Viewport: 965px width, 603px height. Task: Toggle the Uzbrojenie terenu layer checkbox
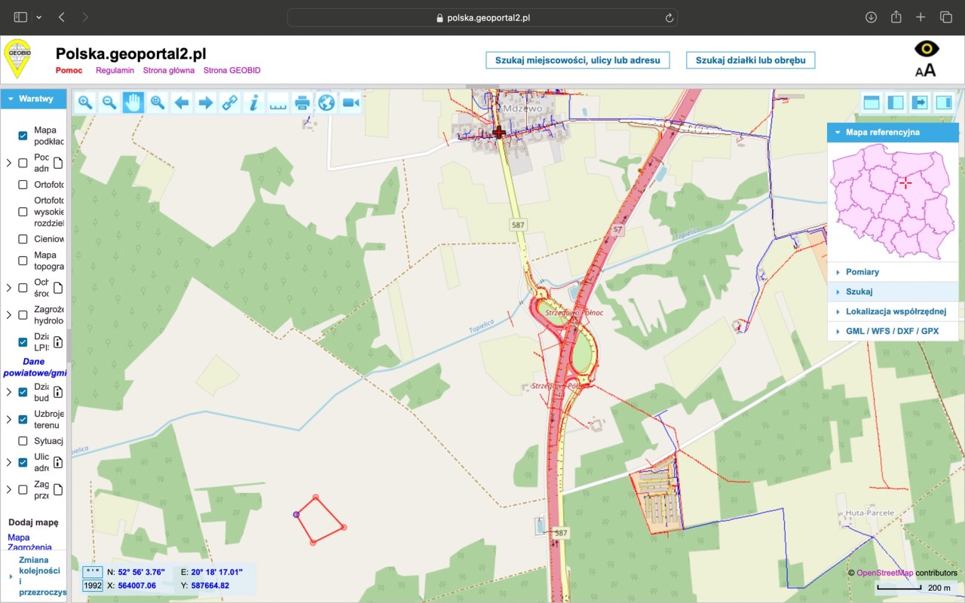[23, 419]
